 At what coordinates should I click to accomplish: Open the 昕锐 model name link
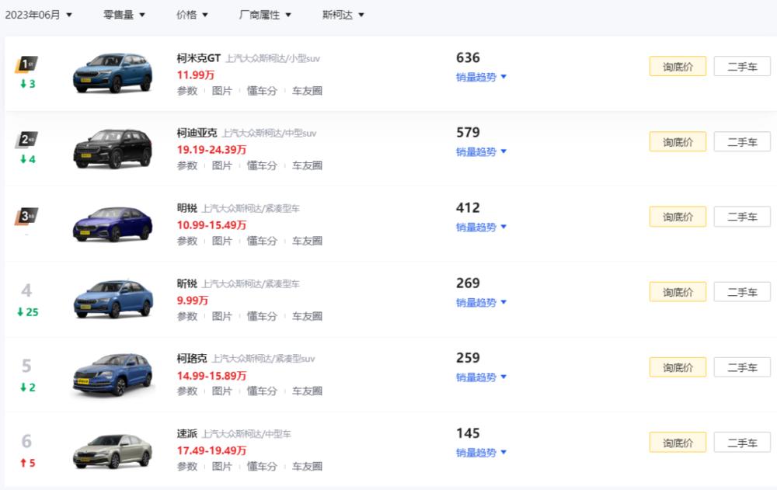coord(186,283)
